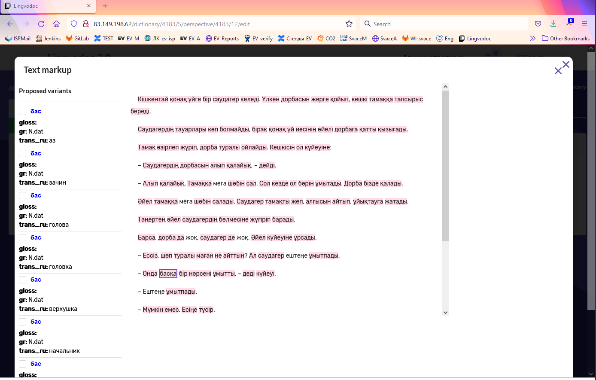This screenshot has width=596, height=380.
Task: Bookmark this page using the star icon
Action: pyautogui.click(x=349, y=24)
